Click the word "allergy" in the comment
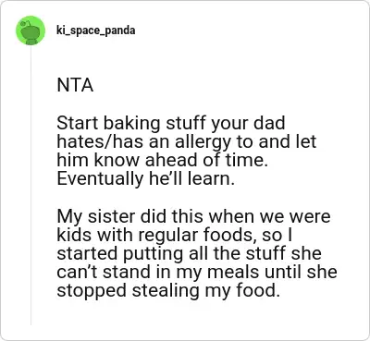Screen dimensions: 370x341 (x=203, y=142)
